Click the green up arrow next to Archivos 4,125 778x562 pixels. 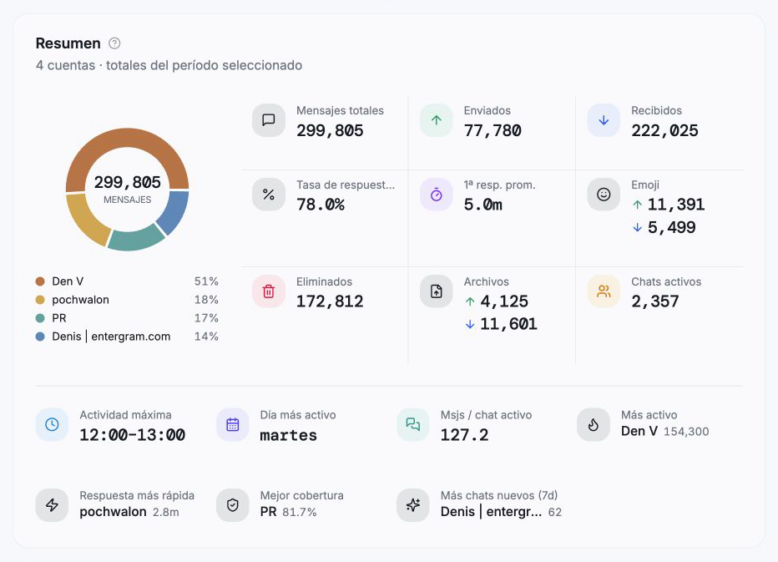470,301
